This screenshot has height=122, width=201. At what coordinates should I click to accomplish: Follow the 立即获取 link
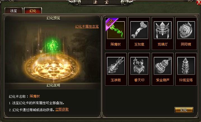tap(62, 109)
